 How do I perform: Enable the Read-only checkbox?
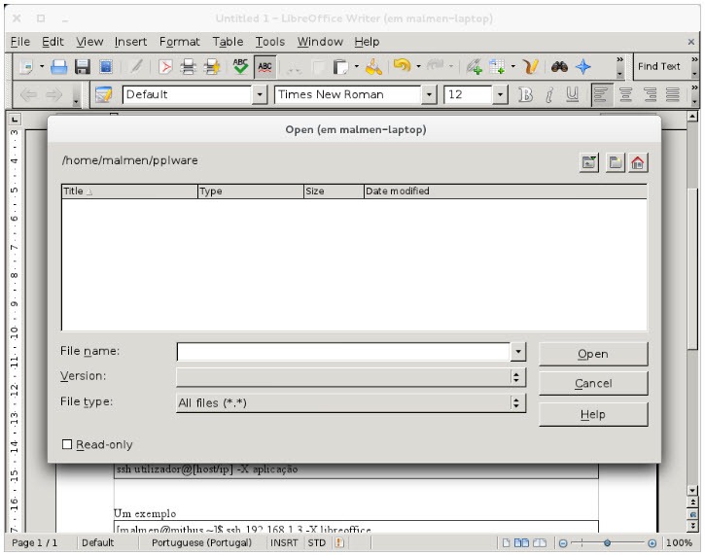click(x=67, y=444)
